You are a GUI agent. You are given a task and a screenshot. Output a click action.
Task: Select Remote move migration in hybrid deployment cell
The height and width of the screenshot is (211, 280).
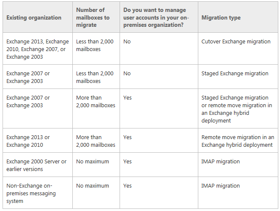pos(238,141)
